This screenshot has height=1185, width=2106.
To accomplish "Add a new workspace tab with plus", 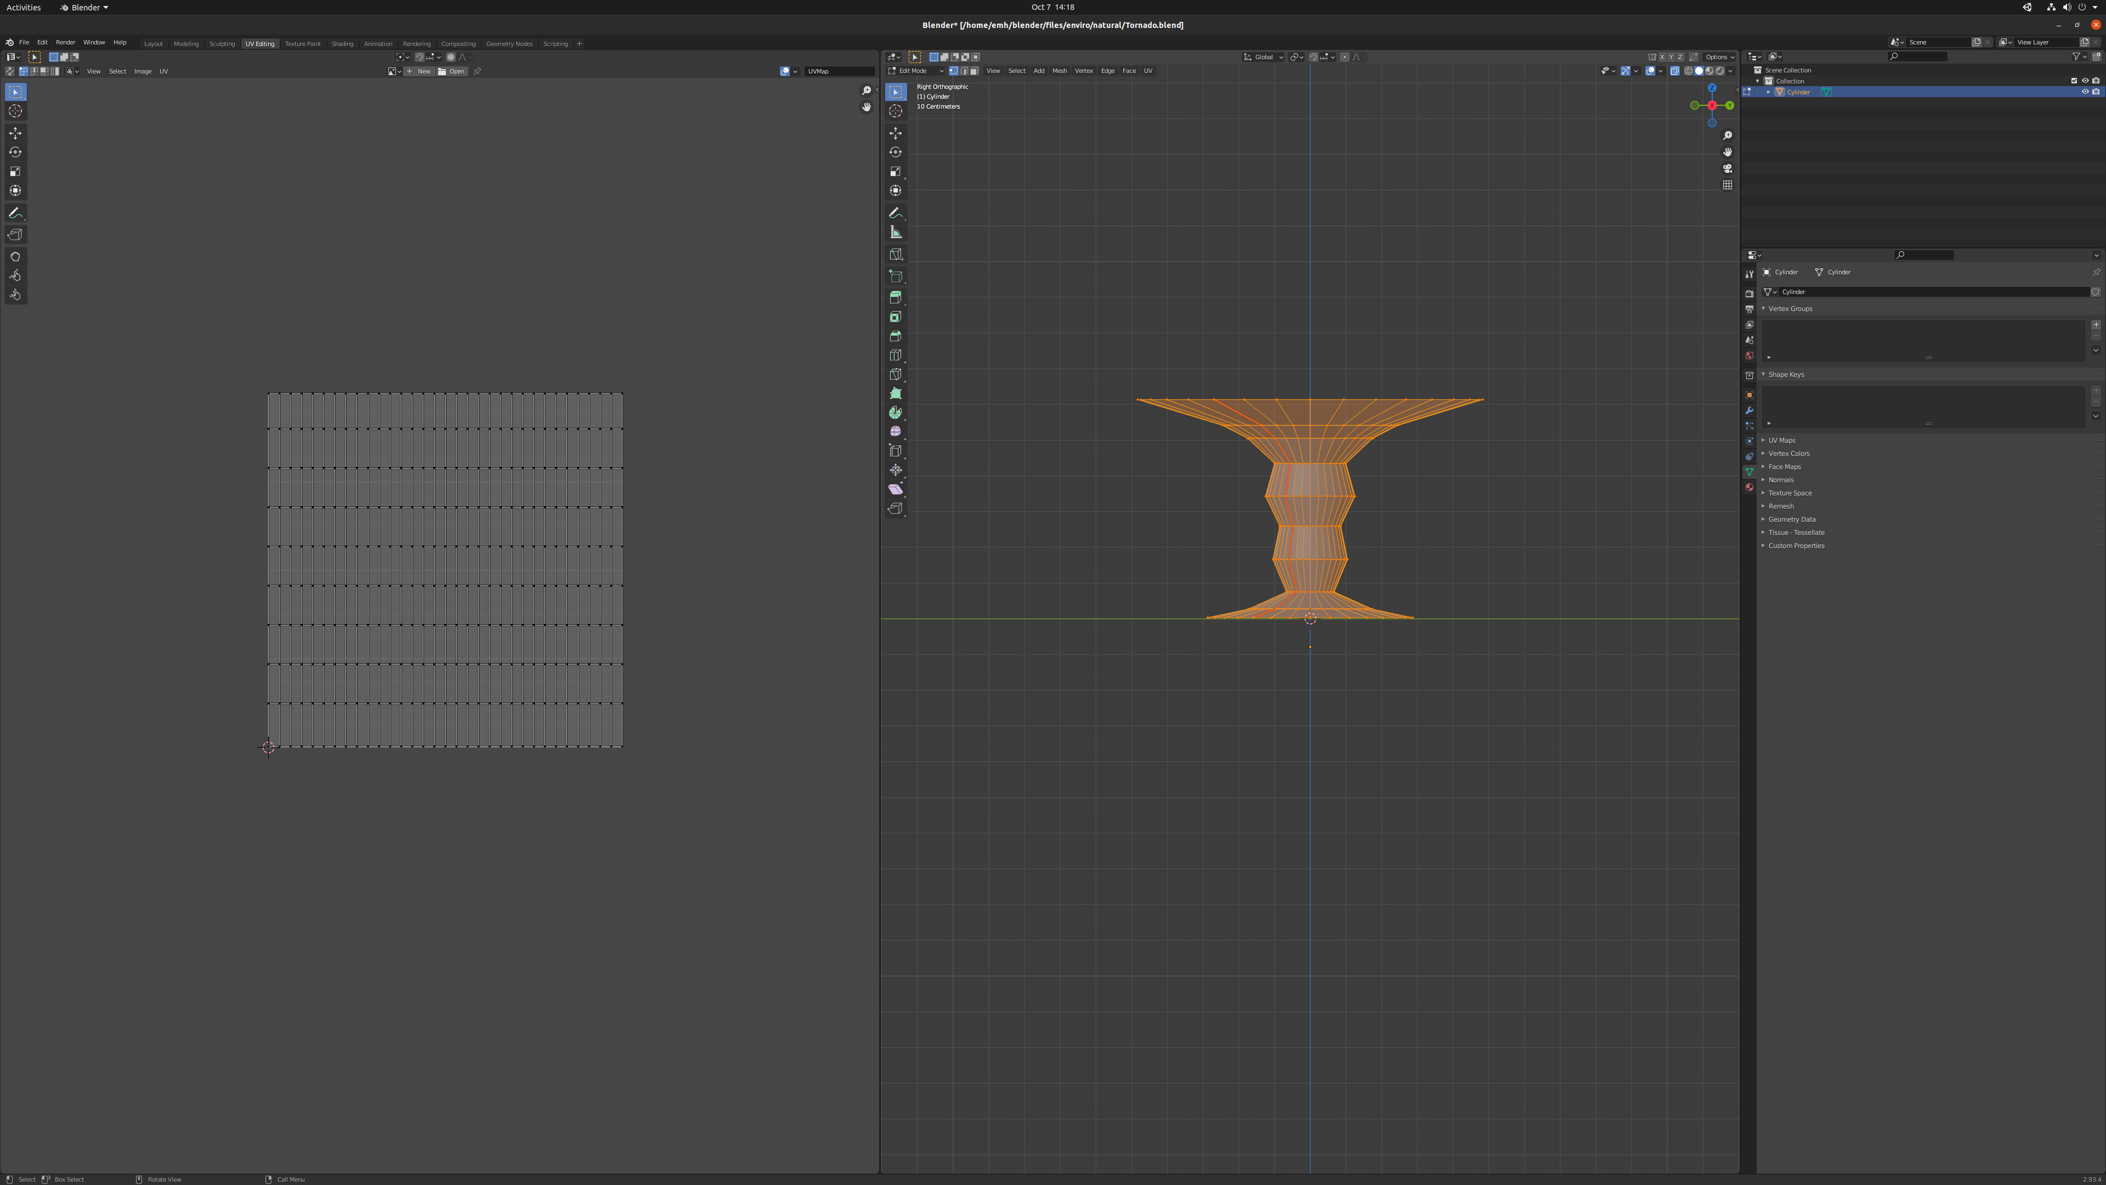I will (x=579, y=43).
